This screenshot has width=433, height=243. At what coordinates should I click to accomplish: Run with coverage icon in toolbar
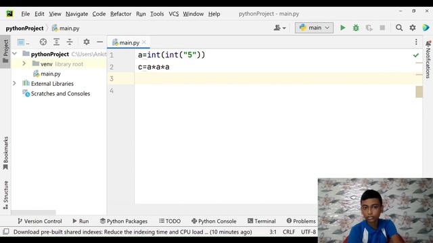[369, 28]
